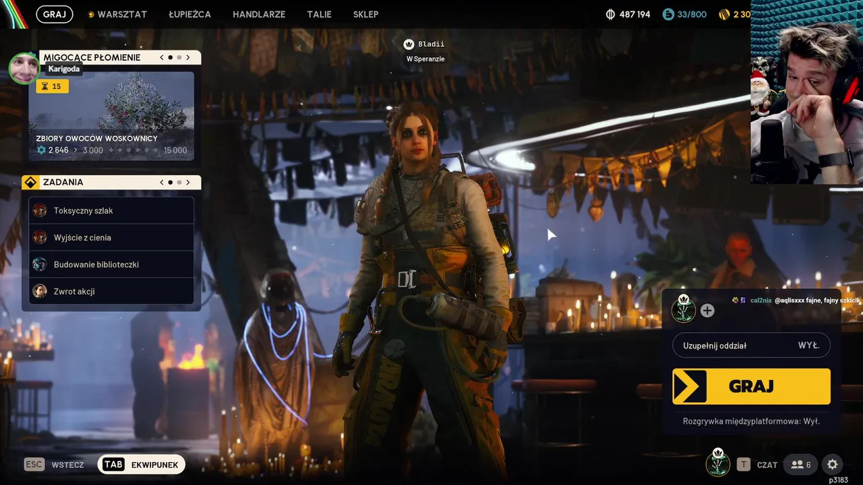Open EKWIPUNEK inventory button
Image resolution: width=863 pixels, height=485 pixels.
tap(142, 465)
